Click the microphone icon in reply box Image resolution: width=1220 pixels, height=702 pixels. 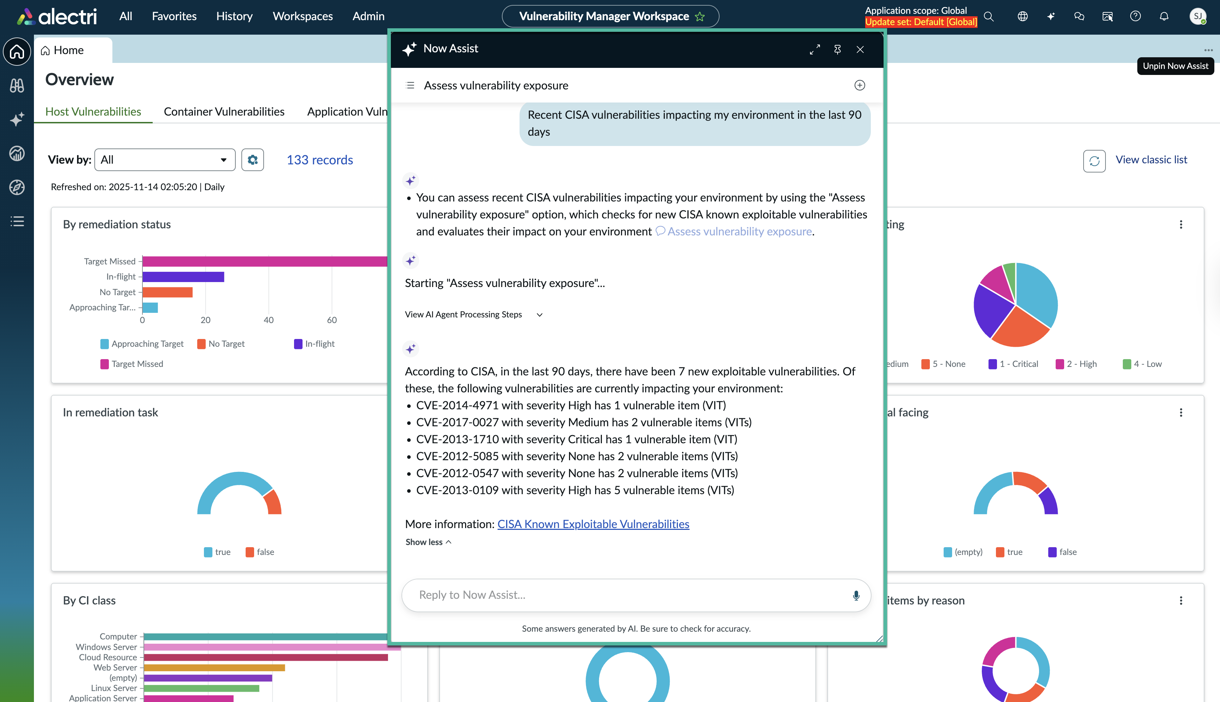point(856,596)
